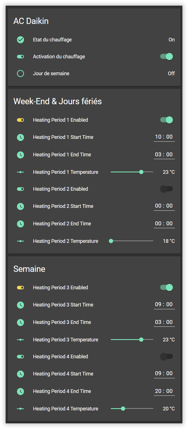Turn off Heating Period 3 Enabled switch
The image size is (188, 429).
point(166,288)
